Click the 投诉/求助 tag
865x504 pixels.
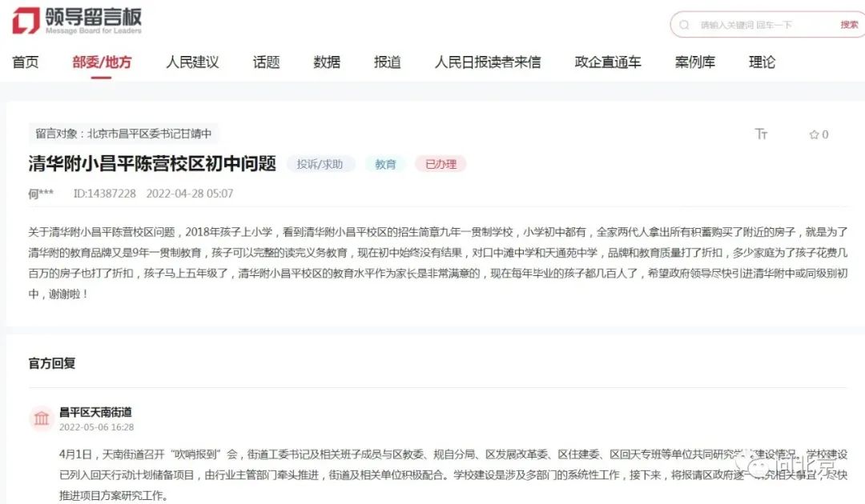320,164
